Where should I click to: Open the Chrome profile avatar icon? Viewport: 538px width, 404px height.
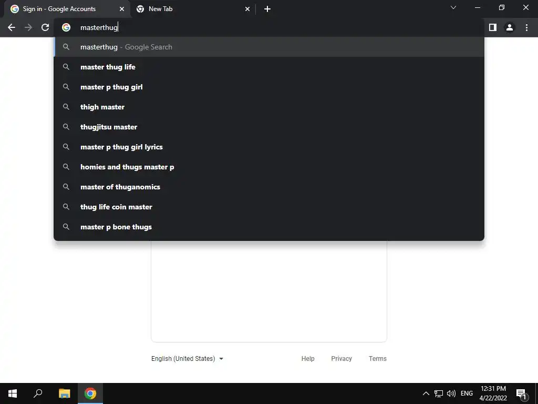(x=510, y=27)
